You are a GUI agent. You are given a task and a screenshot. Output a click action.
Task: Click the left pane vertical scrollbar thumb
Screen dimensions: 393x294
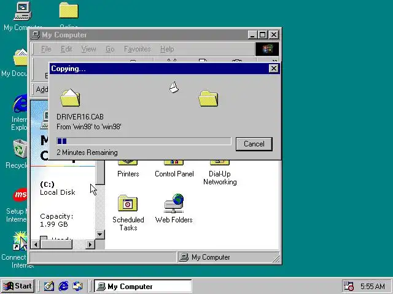[99, 172]
